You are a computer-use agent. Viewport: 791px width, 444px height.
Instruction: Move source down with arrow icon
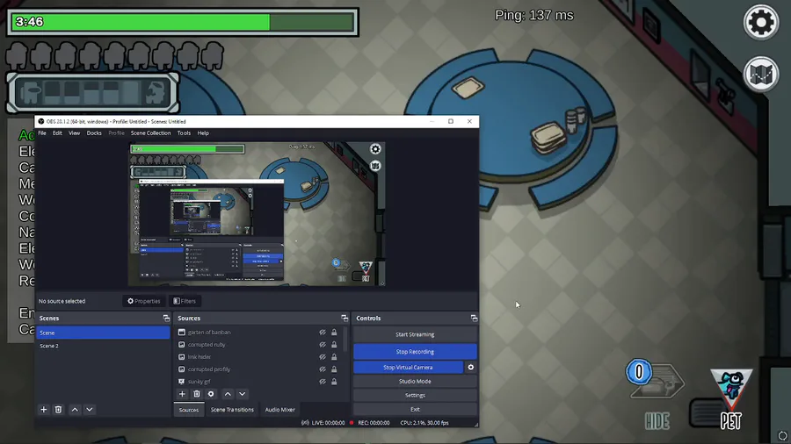click(243, 394)
